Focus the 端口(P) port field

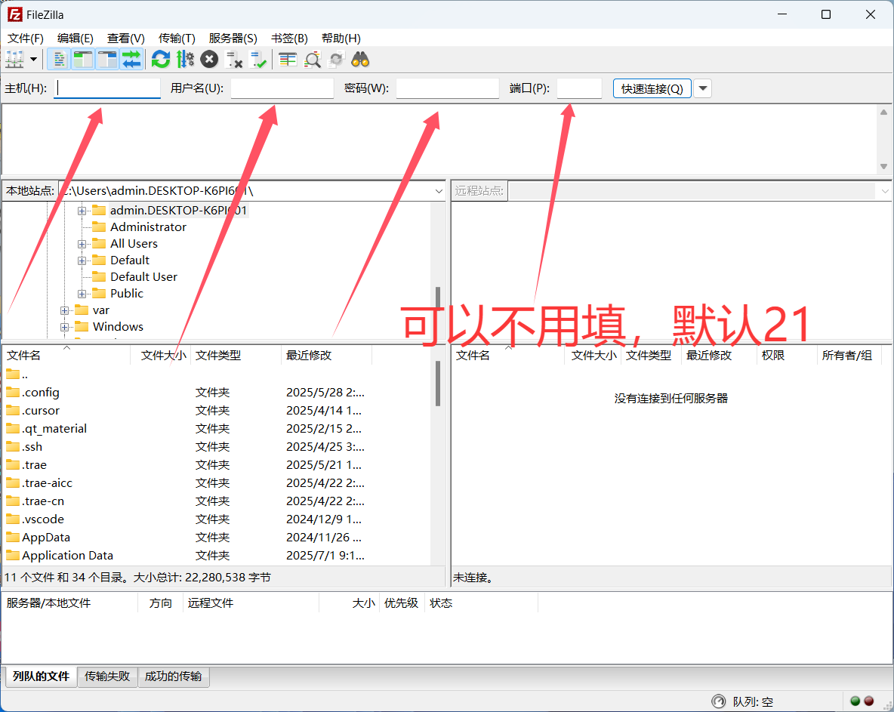click(579, 88)
